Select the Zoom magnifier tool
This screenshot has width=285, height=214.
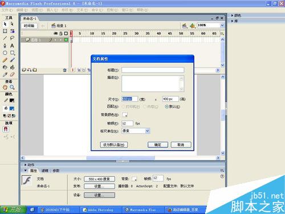[x=12, y=87]
